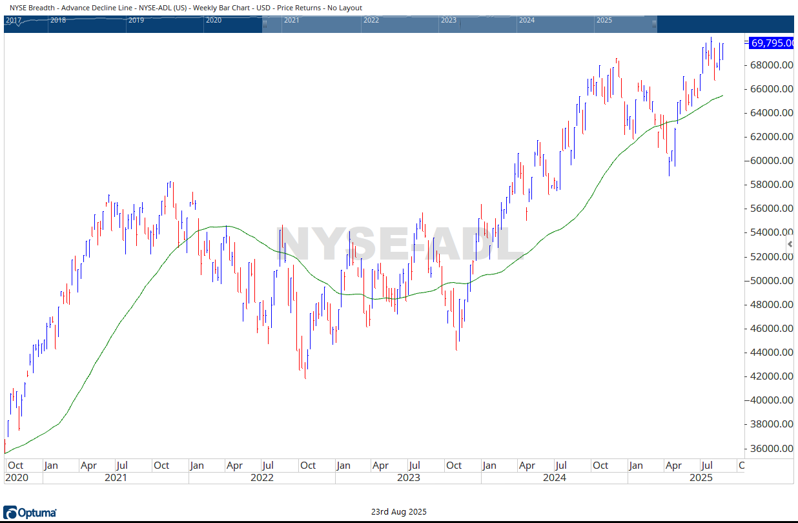Click the 2024 marker in the overview strip
Image resolution: width=798 pixels, height=523 pixels.
(x=526, y=20)
